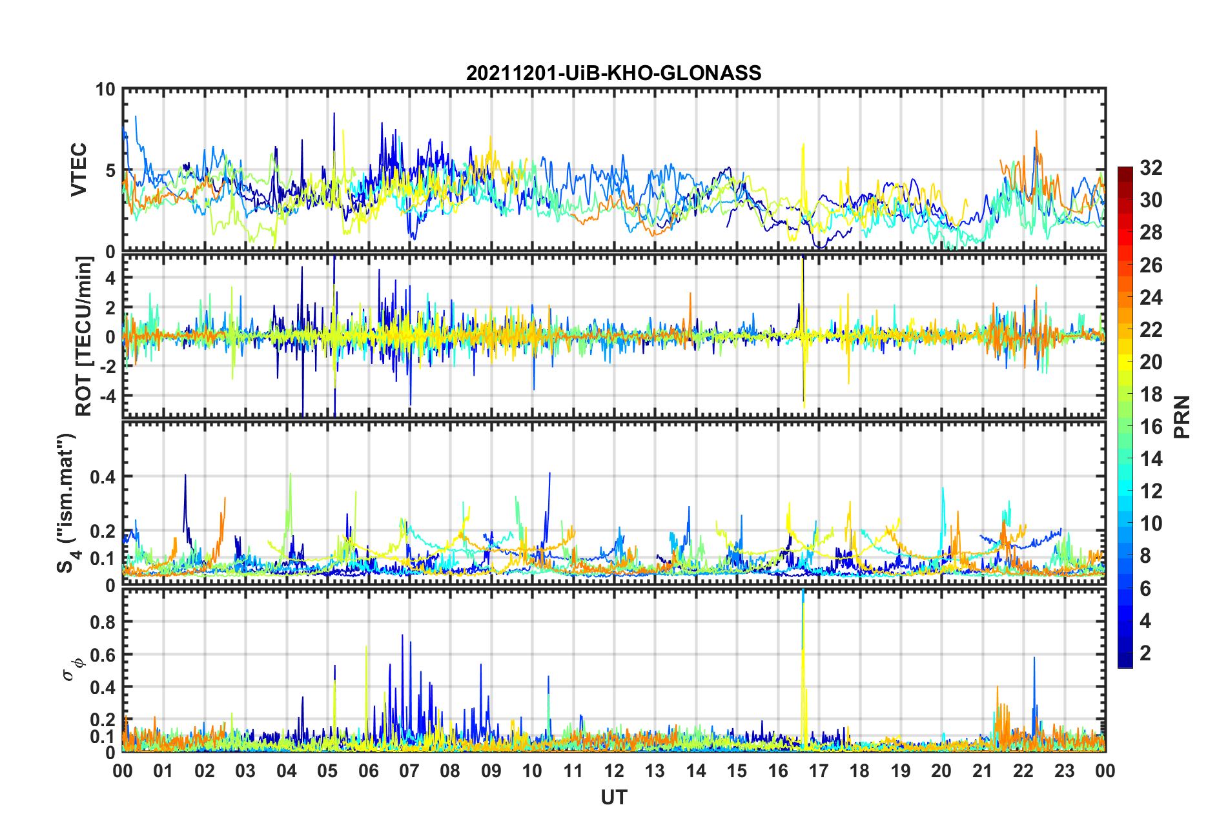This screenshot has height=834, width=1228.
Task: Select the x-axis tick label 07
Action: [x=409, y=771]
